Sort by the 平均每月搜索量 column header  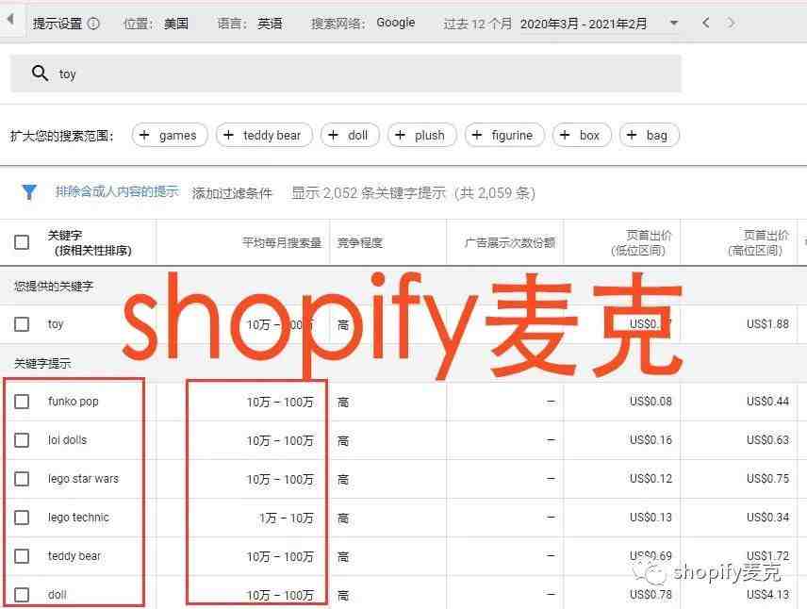(x=282, y=242)
